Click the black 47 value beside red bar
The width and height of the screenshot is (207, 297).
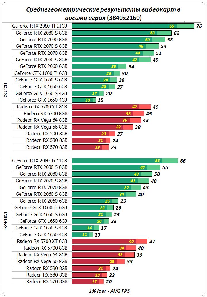(152, 241)
